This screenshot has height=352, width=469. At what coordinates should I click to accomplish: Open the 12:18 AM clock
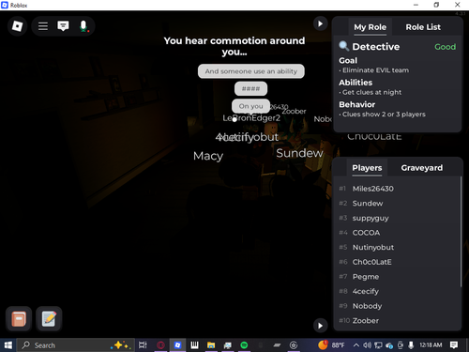tap(431, 345)
